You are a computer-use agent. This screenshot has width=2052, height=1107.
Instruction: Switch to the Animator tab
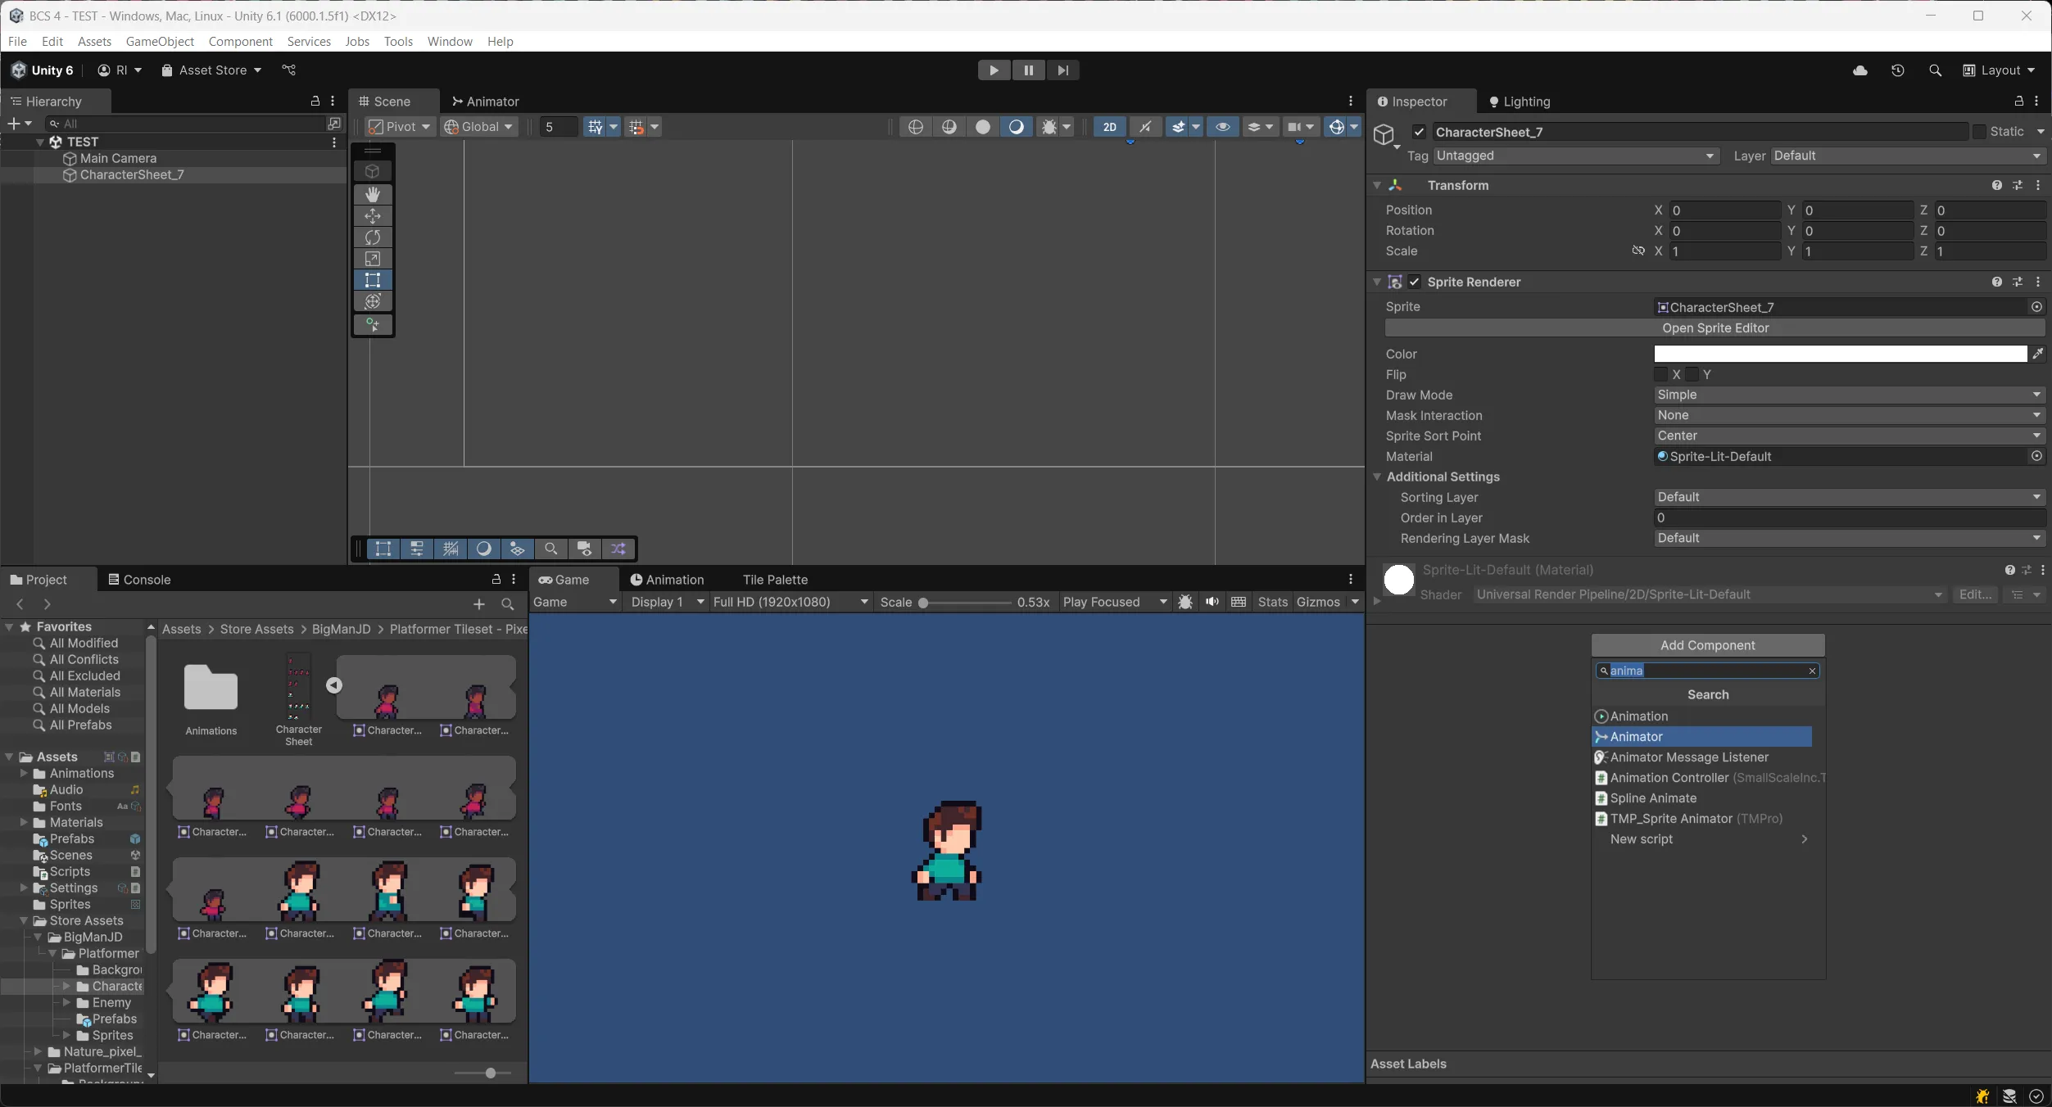[x=485, y=102]
